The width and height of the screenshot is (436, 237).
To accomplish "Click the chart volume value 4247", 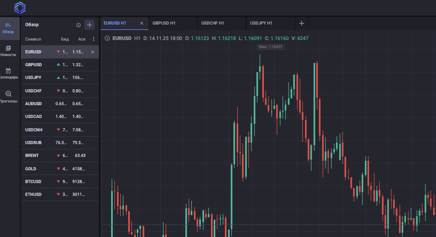I will (303, 38).
